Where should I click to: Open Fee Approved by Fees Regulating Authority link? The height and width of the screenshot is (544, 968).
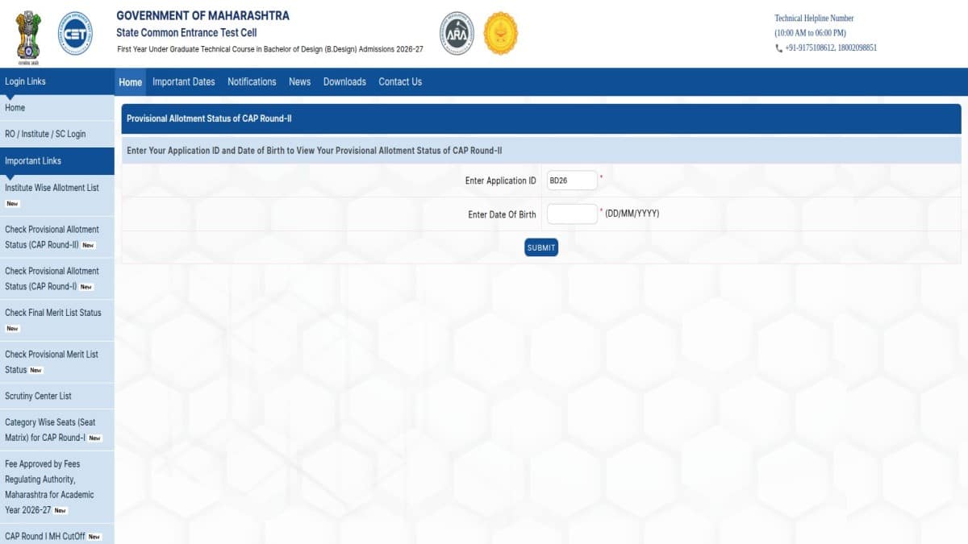pos(56,487)
